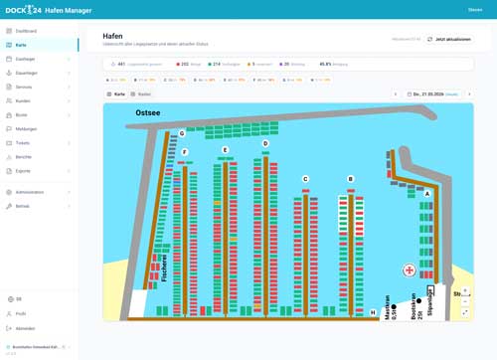Click the Betrieb wrench icon
The image size is (497, 360).
click(x=9, y=206)
